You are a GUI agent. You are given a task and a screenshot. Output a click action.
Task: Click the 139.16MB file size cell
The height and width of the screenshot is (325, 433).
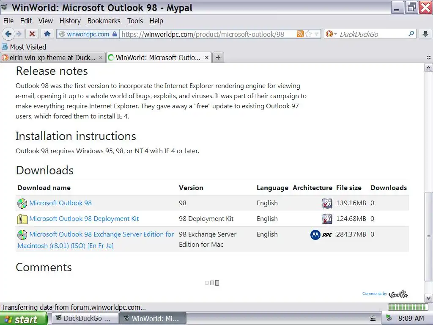point(351,203)
